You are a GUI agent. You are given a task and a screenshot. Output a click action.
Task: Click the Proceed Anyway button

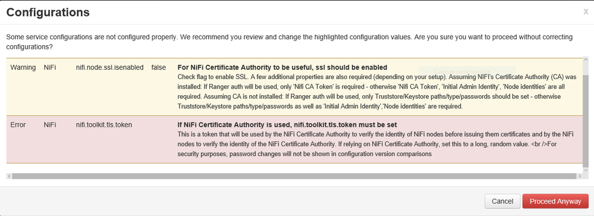click(x=555, y=201)
